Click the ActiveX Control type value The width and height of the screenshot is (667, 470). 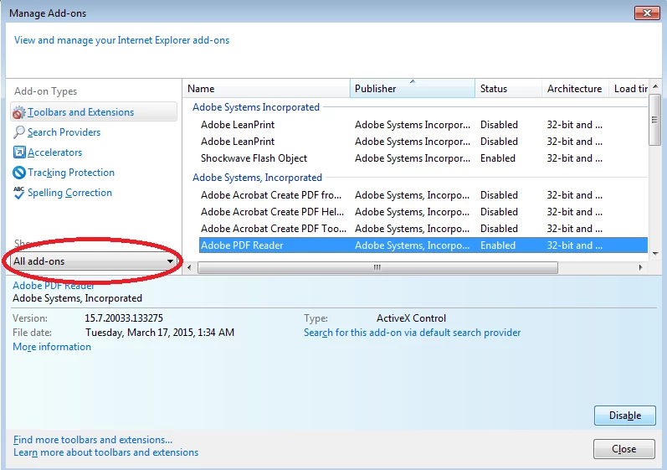[x=412, y=318]
